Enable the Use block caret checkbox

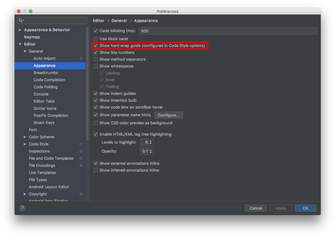point(96,39)
